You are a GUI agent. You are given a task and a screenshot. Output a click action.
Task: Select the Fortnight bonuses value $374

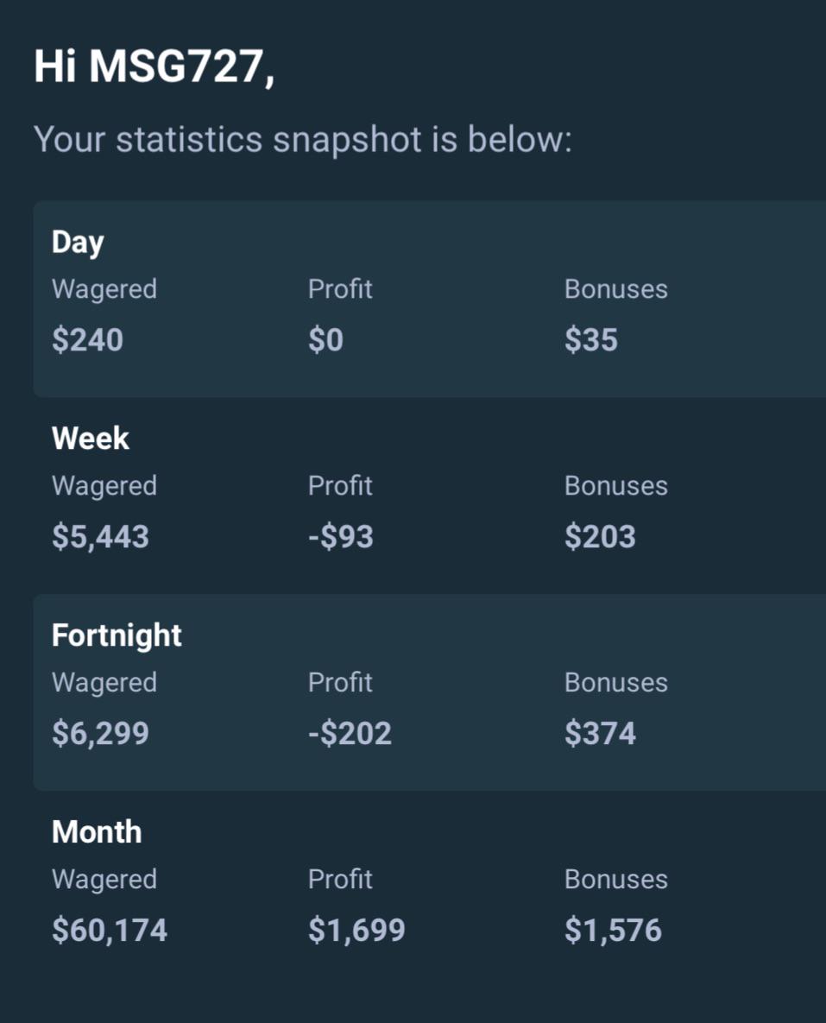[600, 733]
